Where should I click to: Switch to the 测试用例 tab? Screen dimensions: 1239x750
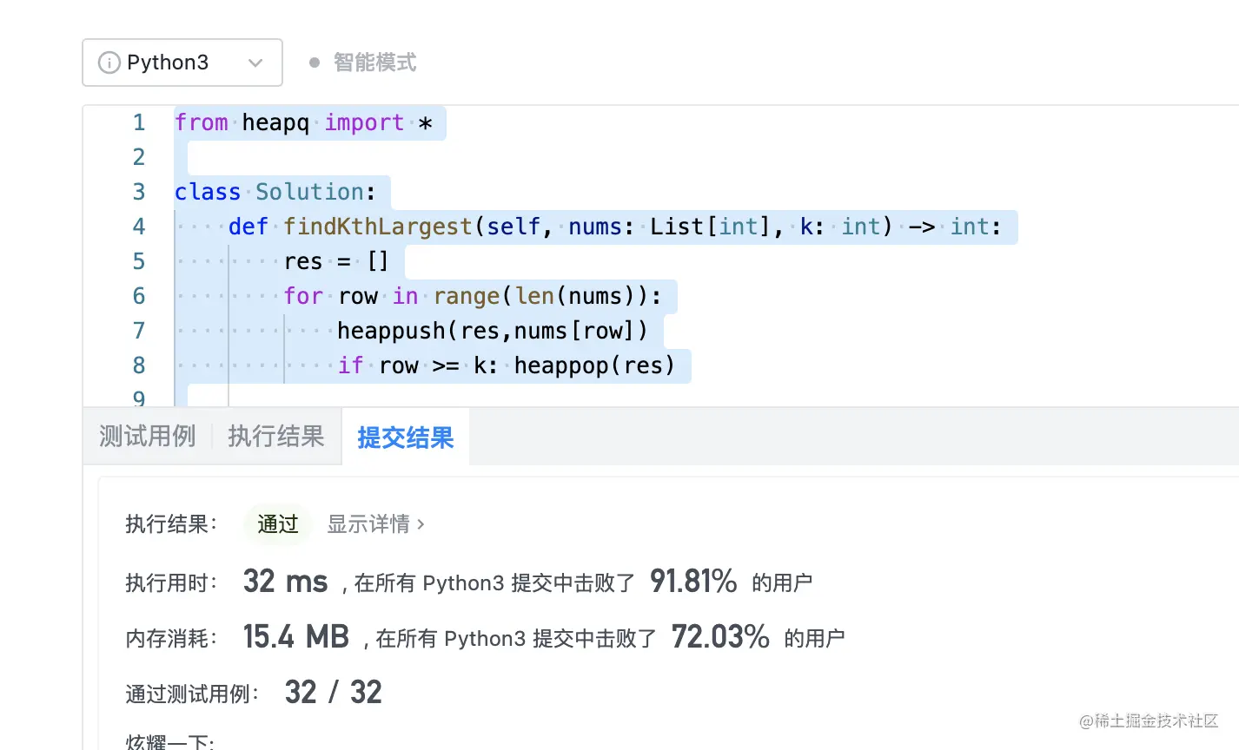coord(147,436)
